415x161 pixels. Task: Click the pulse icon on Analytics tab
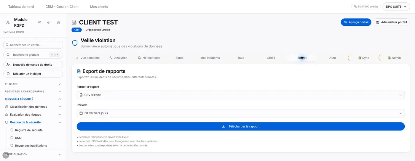[111, 58]
